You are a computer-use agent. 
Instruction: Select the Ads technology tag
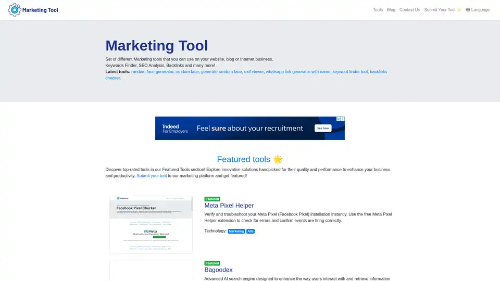click(251, 231)
